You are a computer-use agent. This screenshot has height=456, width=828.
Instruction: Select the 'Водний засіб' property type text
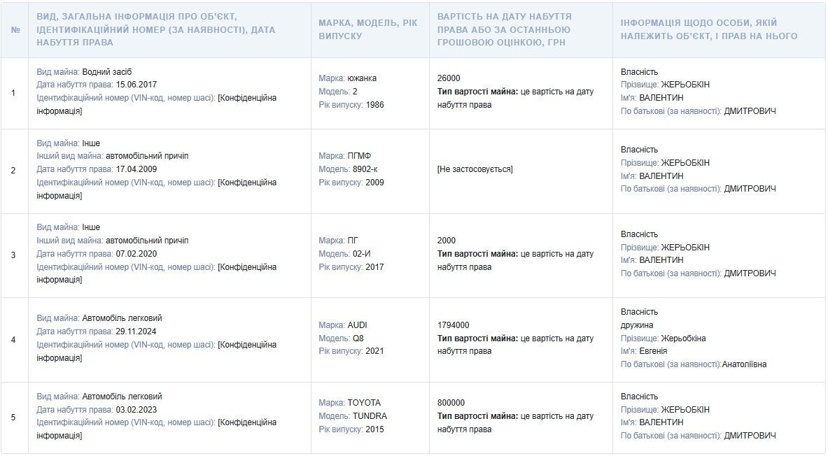106,72
